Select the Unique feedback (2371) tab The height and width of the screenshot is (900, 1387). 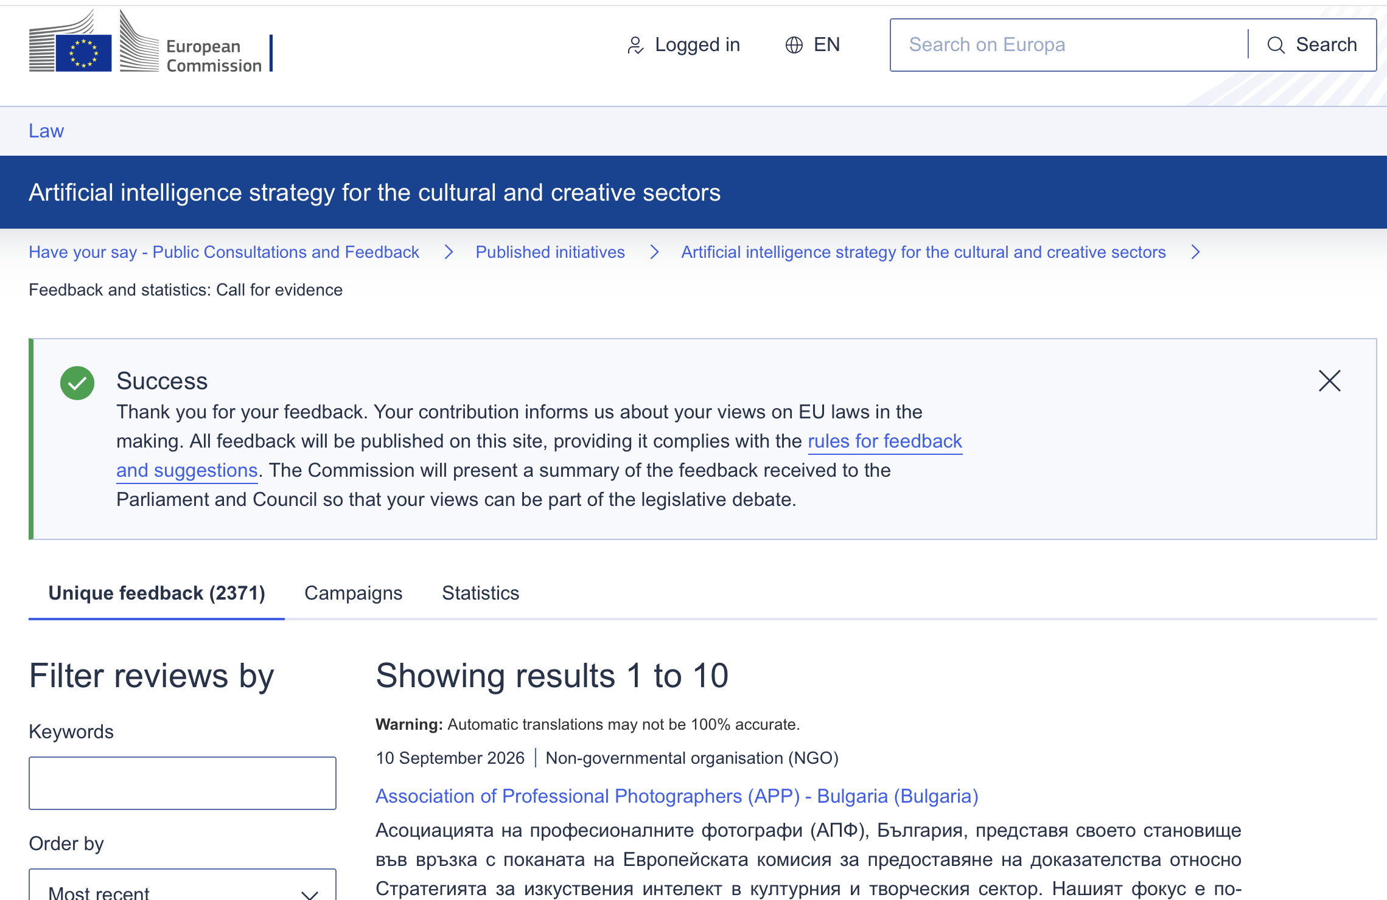156,593
